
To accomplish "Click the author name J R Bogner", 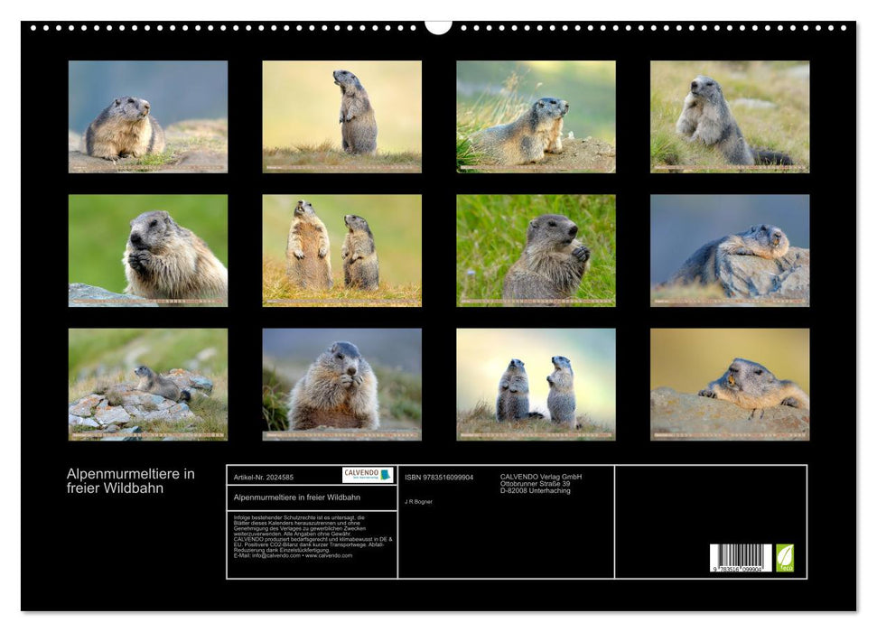I will pos(419,501).
